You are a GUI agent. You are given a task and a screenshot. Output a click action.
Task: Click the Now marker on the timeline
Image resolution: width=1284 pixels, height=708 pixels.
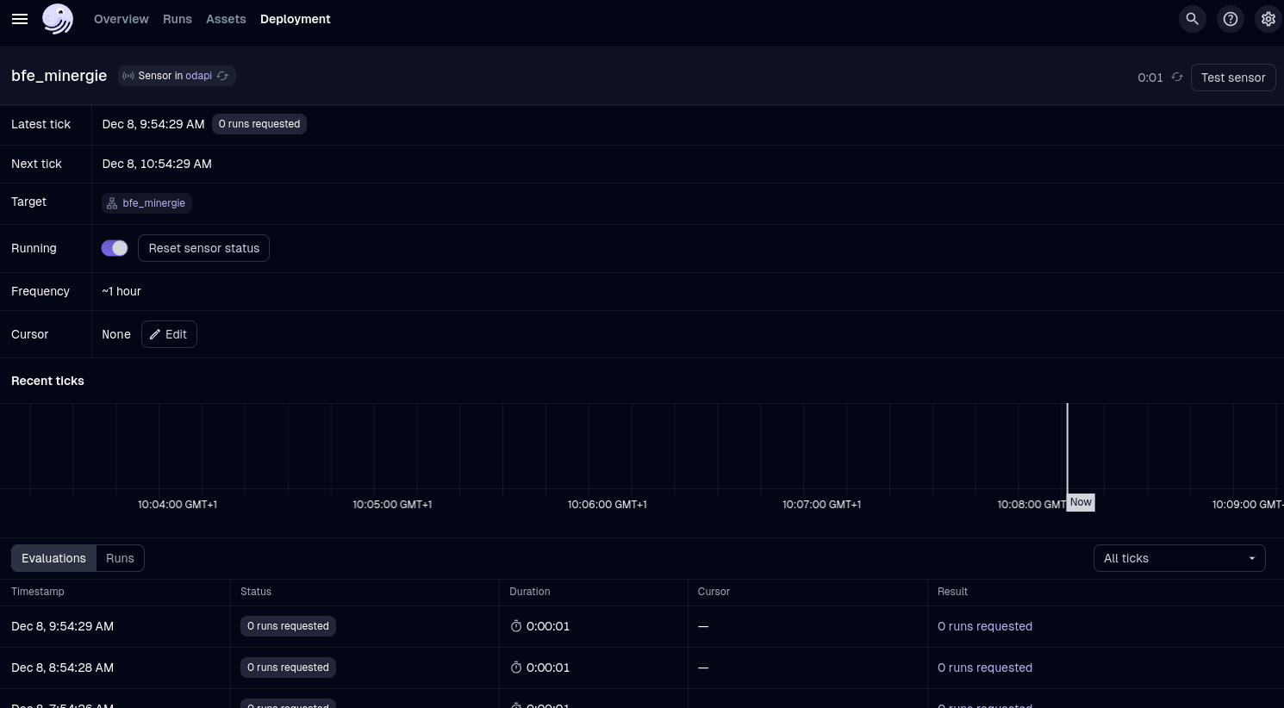click(x=1081, y=502)
